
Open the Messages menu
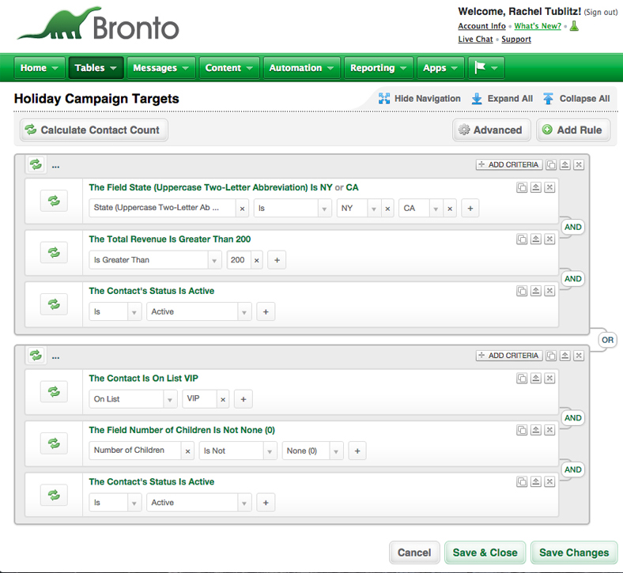click(x=160, y=68)
